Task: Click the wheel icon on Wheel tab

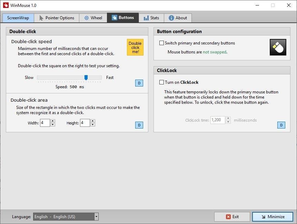Action: [x=86, y=18]
